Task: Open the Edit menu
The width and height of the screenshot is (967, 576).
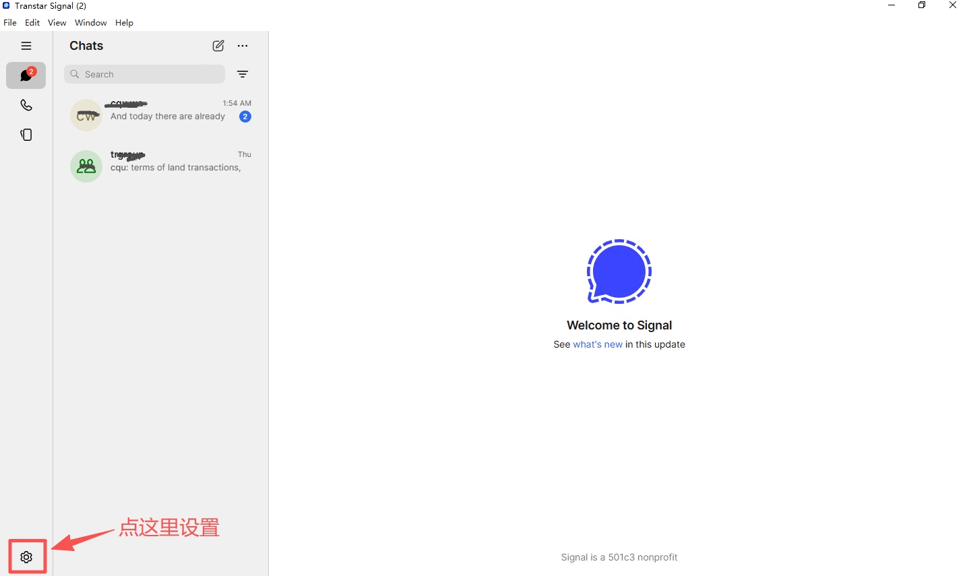Action: tap(32, 22)
